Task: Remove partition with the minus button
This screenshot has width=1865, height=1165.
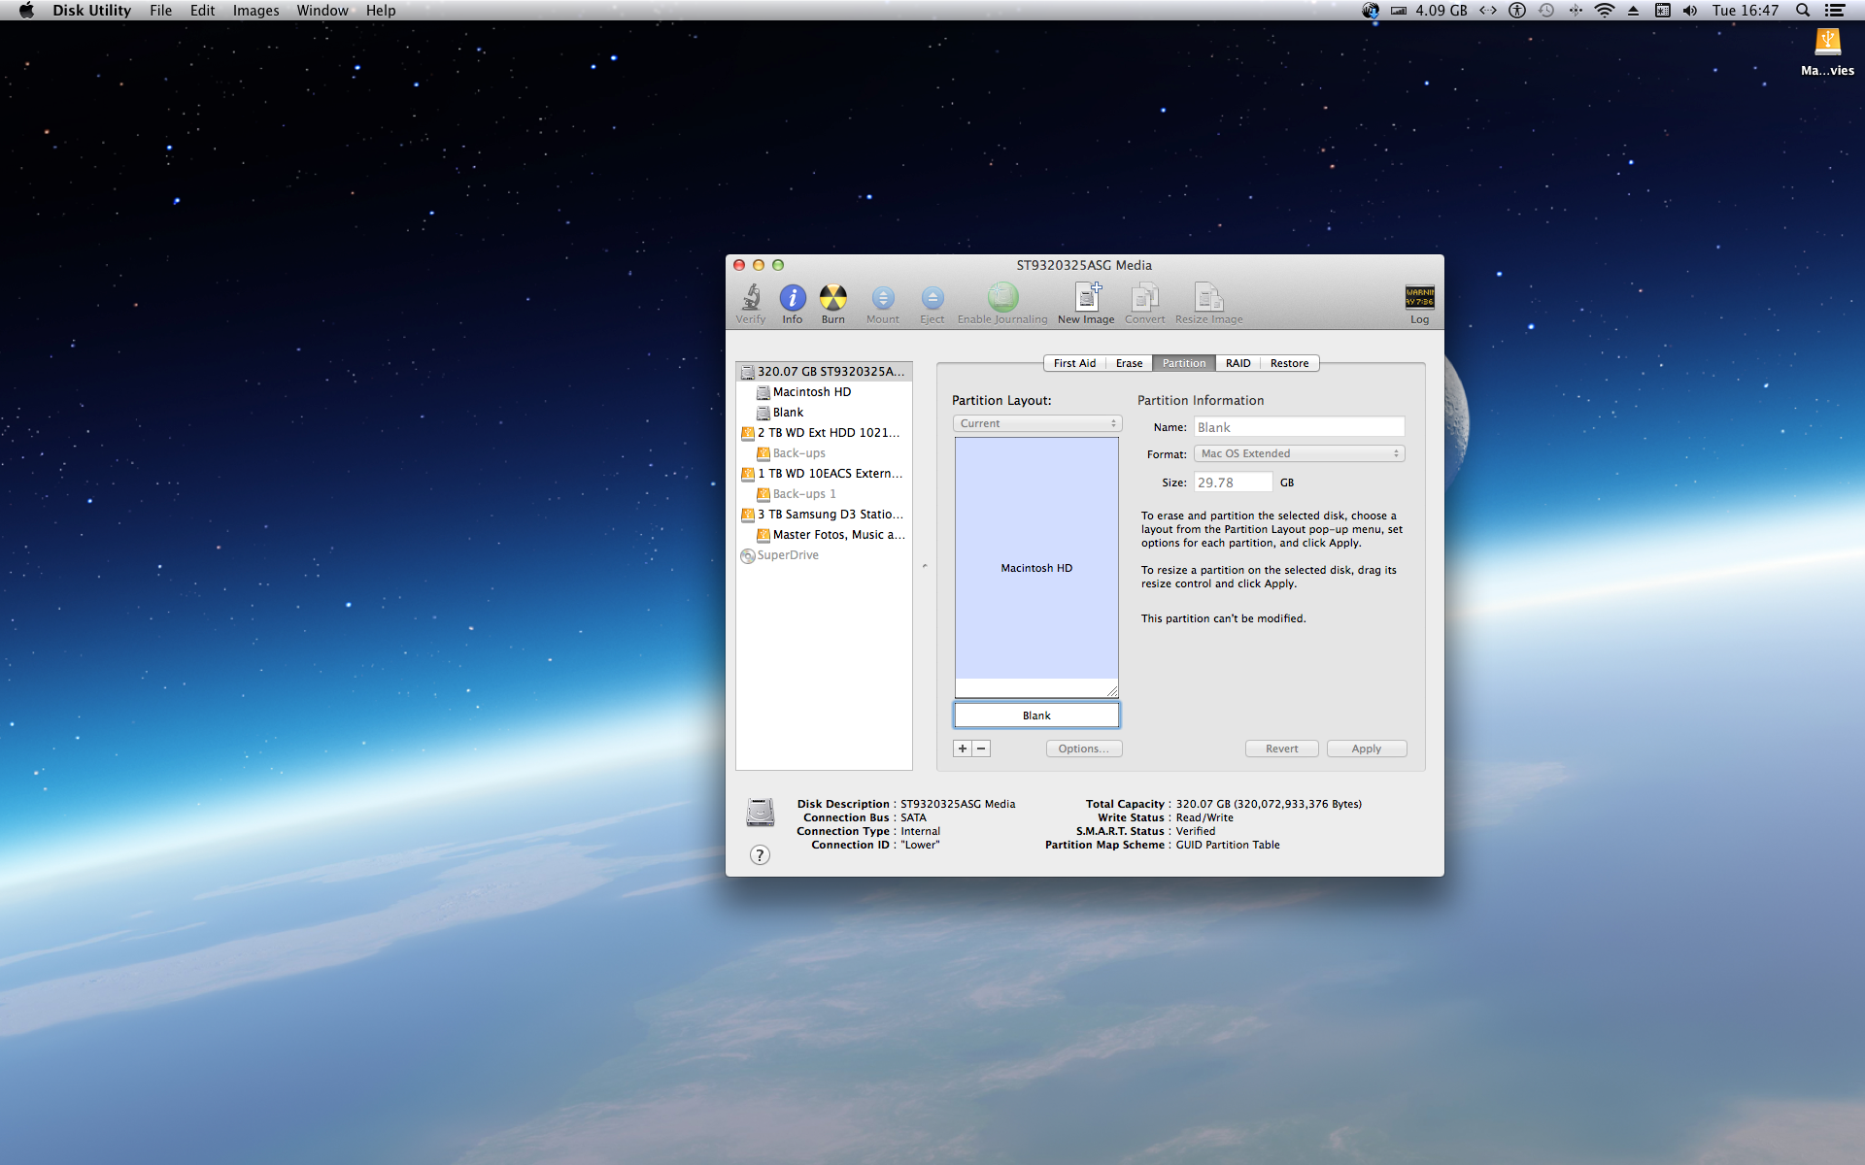Action: (981, 749)
